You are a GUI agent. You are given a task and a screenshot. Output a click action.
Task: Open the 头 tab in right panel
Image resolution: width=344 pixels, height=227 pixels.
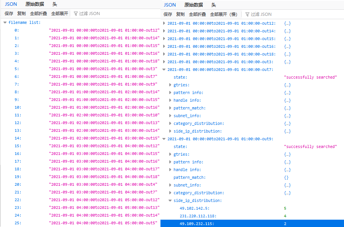pos(214,5)
